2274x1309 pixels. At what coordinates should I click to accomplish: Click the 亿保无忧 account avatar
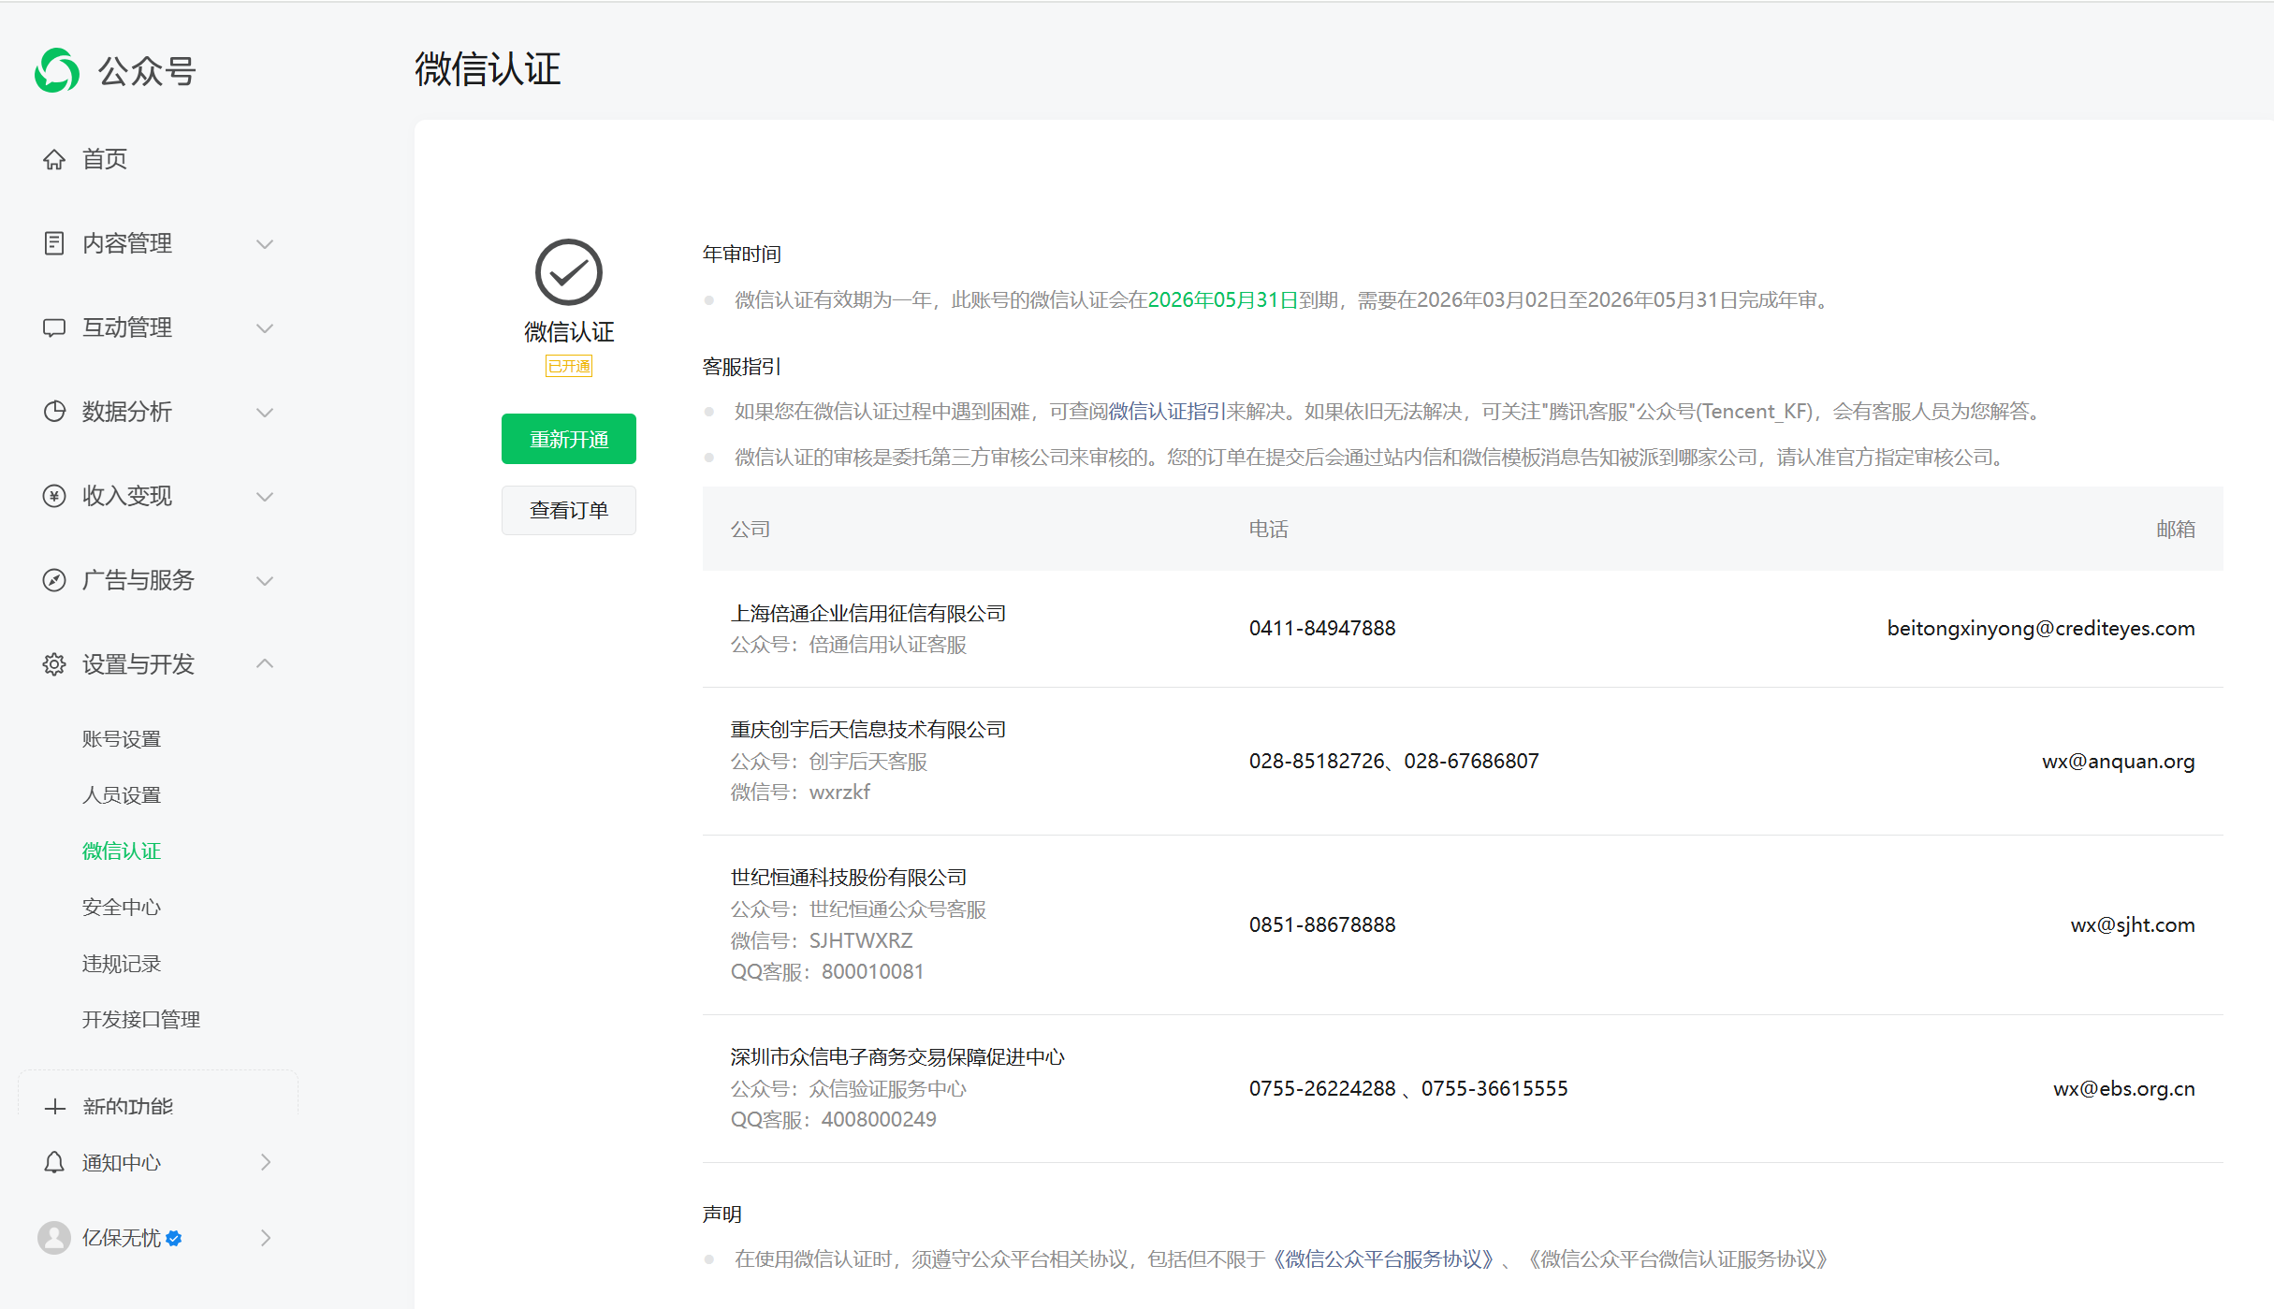[x=54, y=1238]
